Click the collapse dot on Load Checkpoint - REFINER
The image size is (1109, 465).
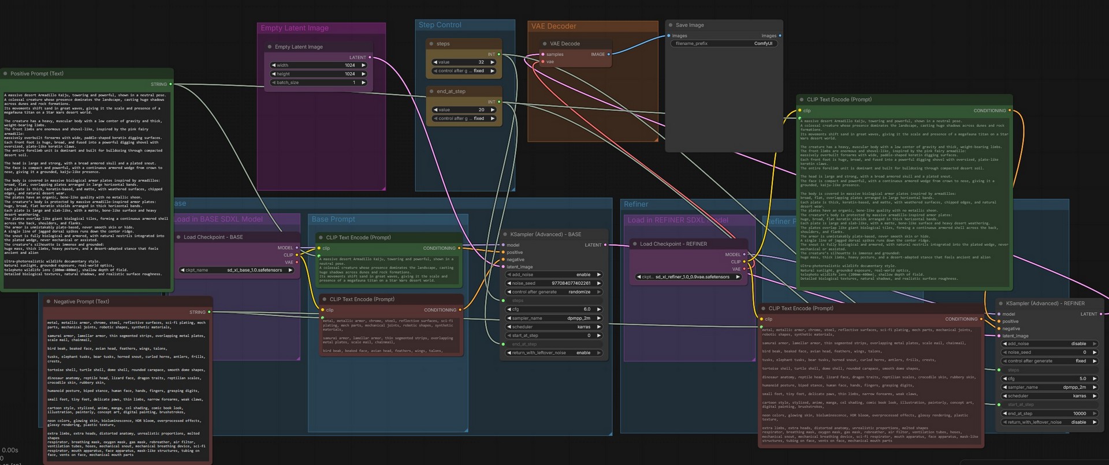coord(635,244)
